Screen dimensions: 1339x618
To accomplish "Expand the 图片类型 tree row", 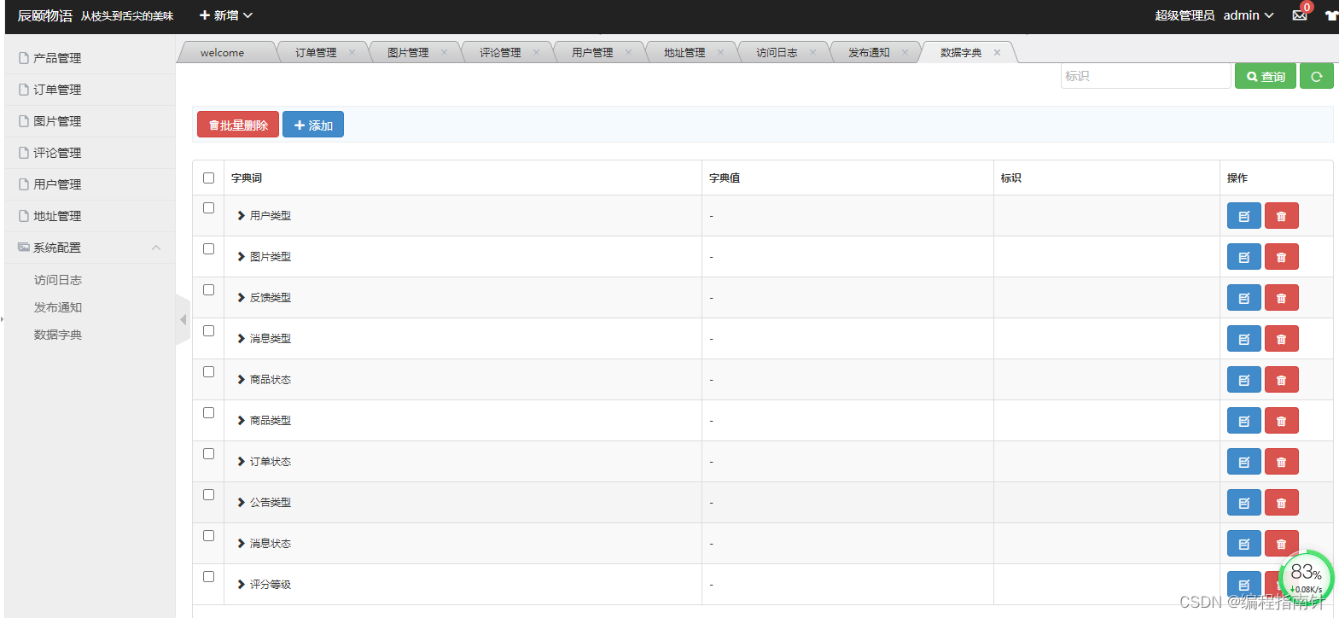I will point(241,257).
